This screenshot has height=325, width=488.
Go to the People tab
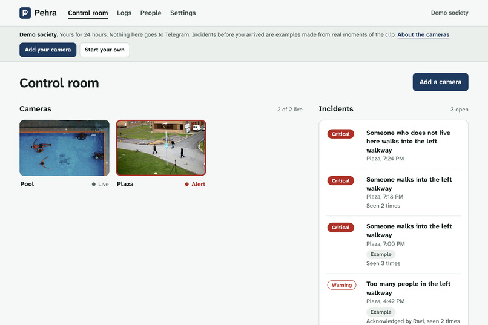coord(151,13)
